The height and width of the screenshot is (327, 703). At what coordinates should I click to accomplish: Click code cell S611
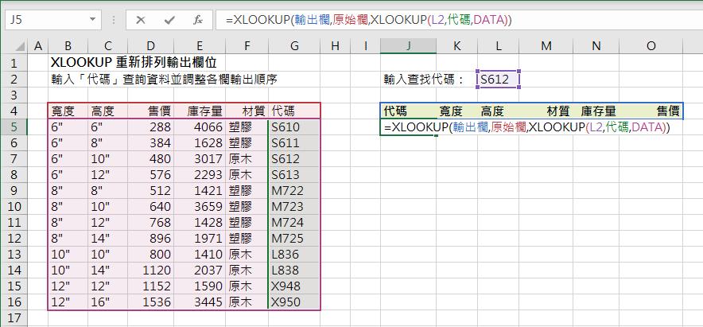pyautogui.click(x=294, y=143)
